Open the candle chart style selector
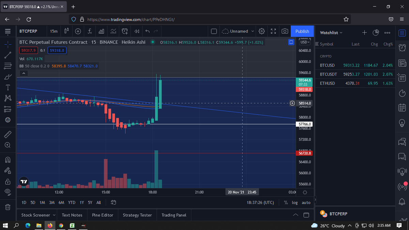Image resolution: width=409 pixels, height=230 pixels. click(x=67, y=31)
